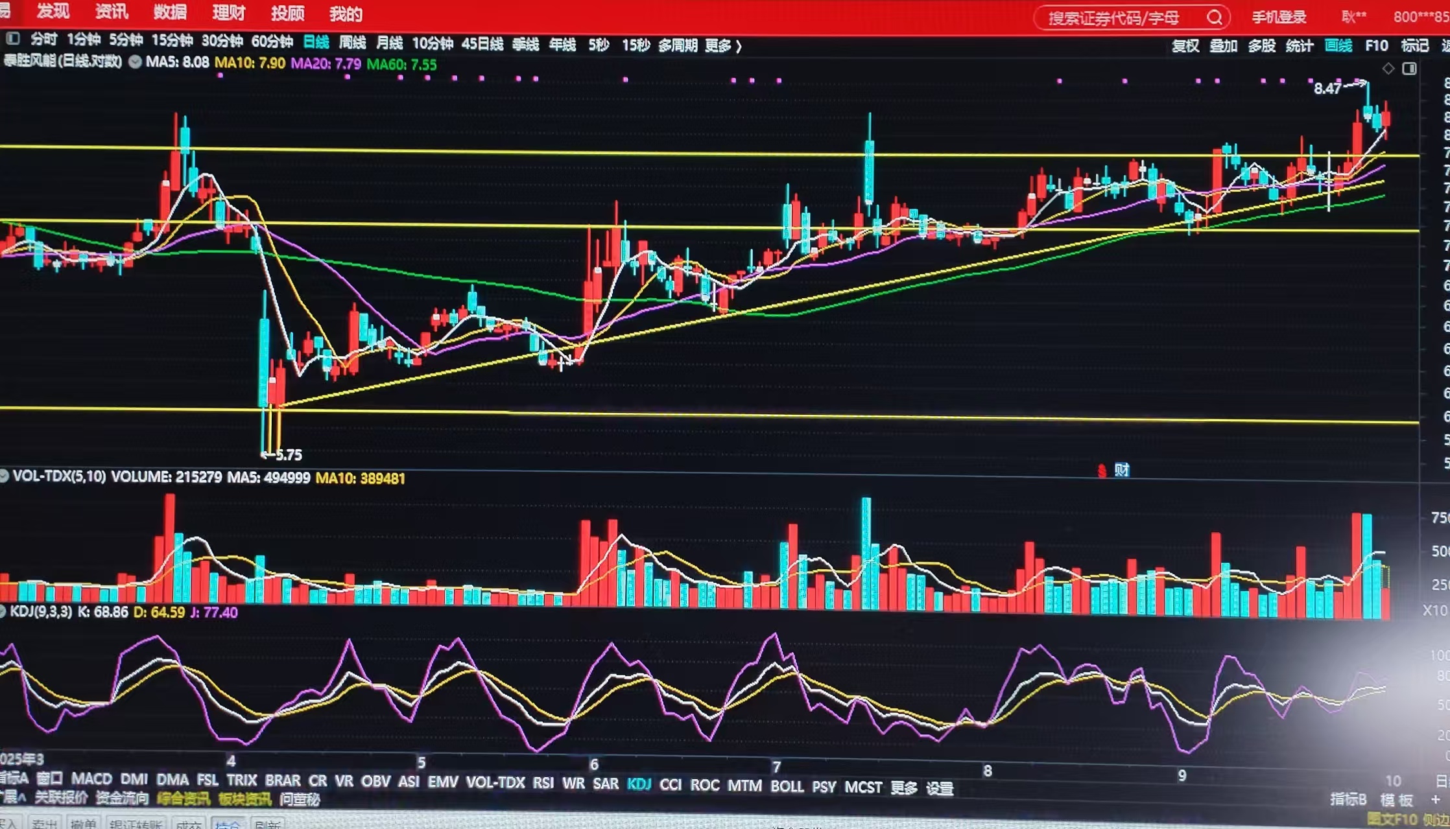The width and height of the screenshot is (1450, 829).
Task: Click the VOL-TDX indicator settings circle
Action: coord(4,476)
